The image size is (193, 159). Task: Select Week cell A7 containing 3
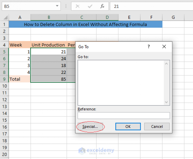20,65
